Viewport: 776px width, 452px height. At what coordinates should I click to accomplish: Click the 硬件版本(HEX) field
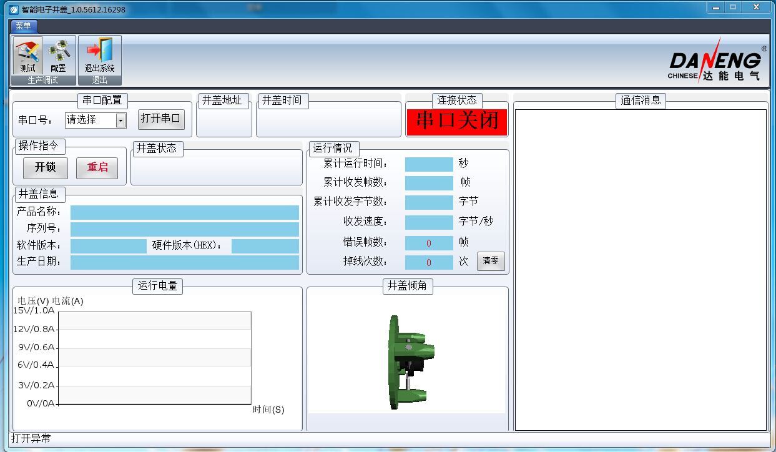click(265, 246)
